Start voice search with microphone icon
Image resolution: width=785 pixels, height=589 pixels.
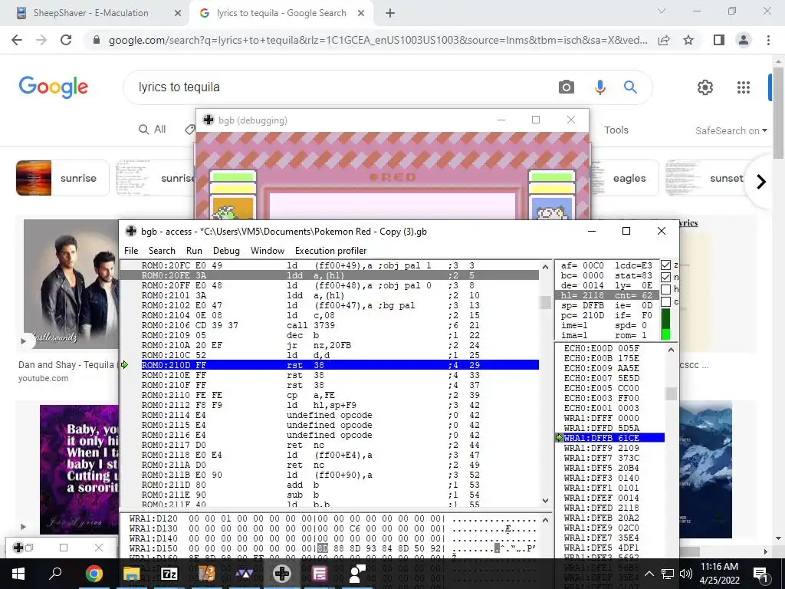pyautogui.click(x=599, y=87)
